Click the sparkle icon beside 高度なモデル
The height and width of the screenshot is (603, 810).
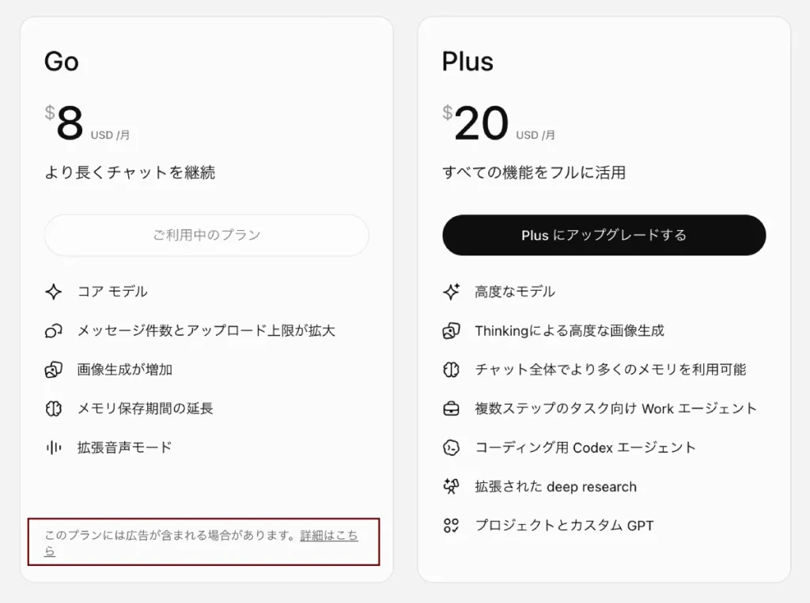(451, 292)
